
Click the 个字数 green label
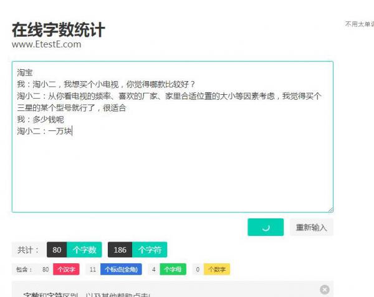(84, 250)
